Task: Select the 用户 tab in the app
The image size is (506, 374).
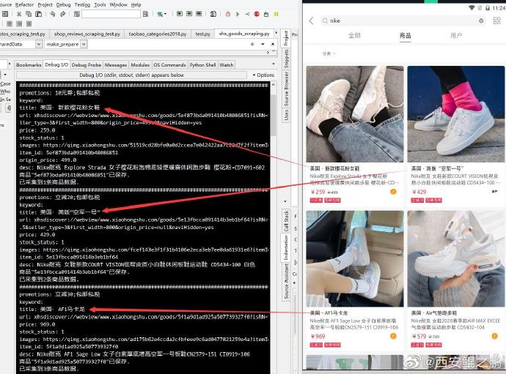Action: [x=455, y=35]
